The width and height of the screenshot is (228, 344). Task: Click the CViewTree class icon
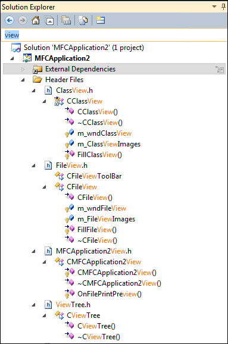click(x=59, y=315)
